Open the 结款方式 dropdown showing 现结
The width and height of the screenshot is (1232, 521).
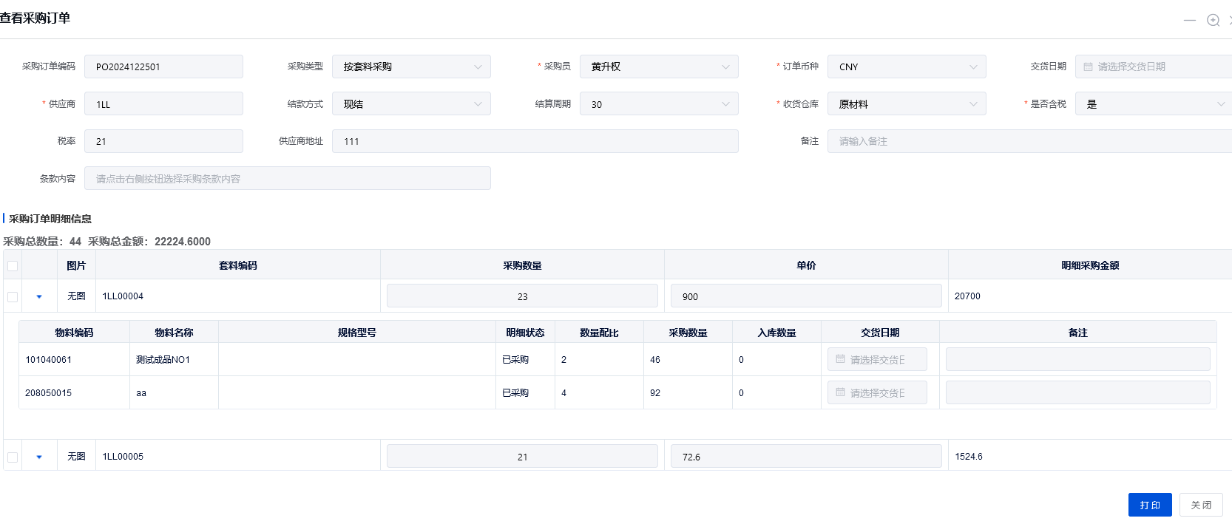tap(411, 104)
